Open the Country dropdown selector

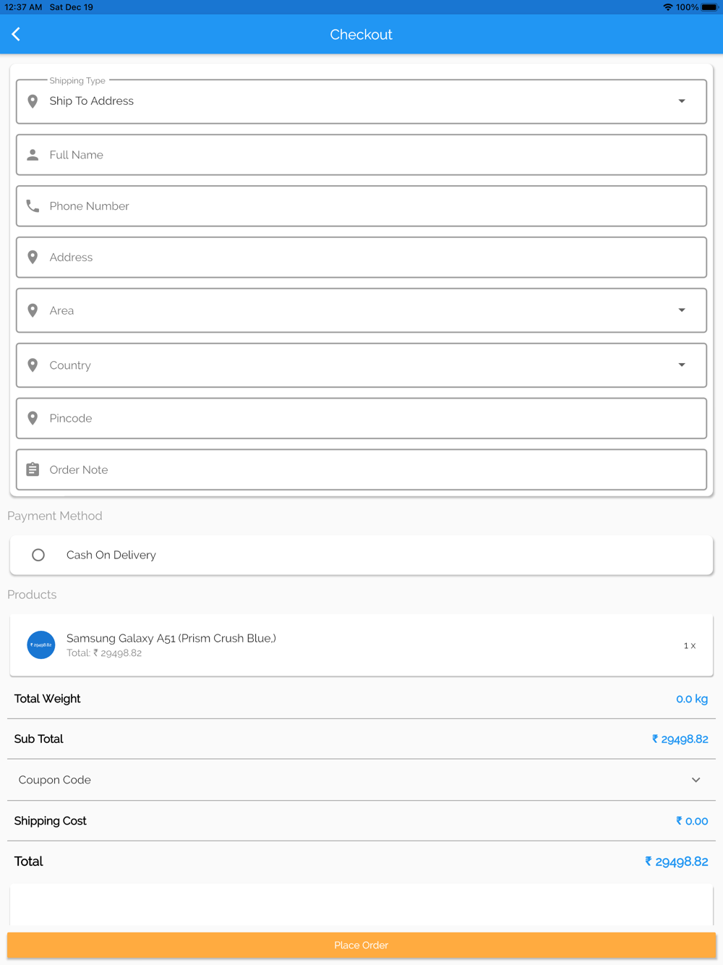click(x=681, y=365)
